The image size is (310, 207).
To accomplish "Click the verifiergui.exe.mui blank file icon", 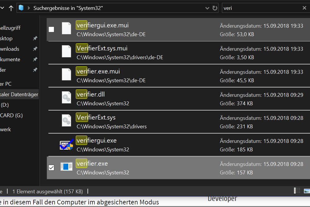I will click(x=67, y=29).
